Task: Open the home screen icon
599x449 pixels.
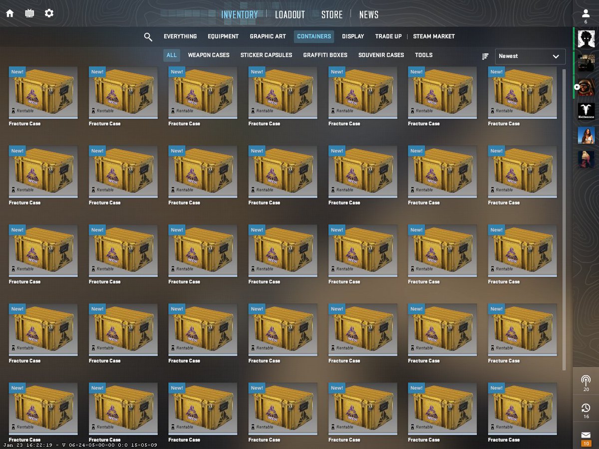Action: 9,13
